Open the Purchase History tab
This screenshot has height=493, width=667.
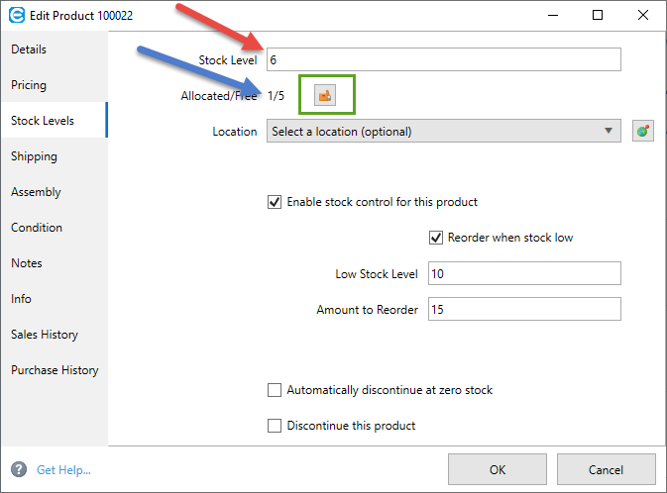coord(55,370)
